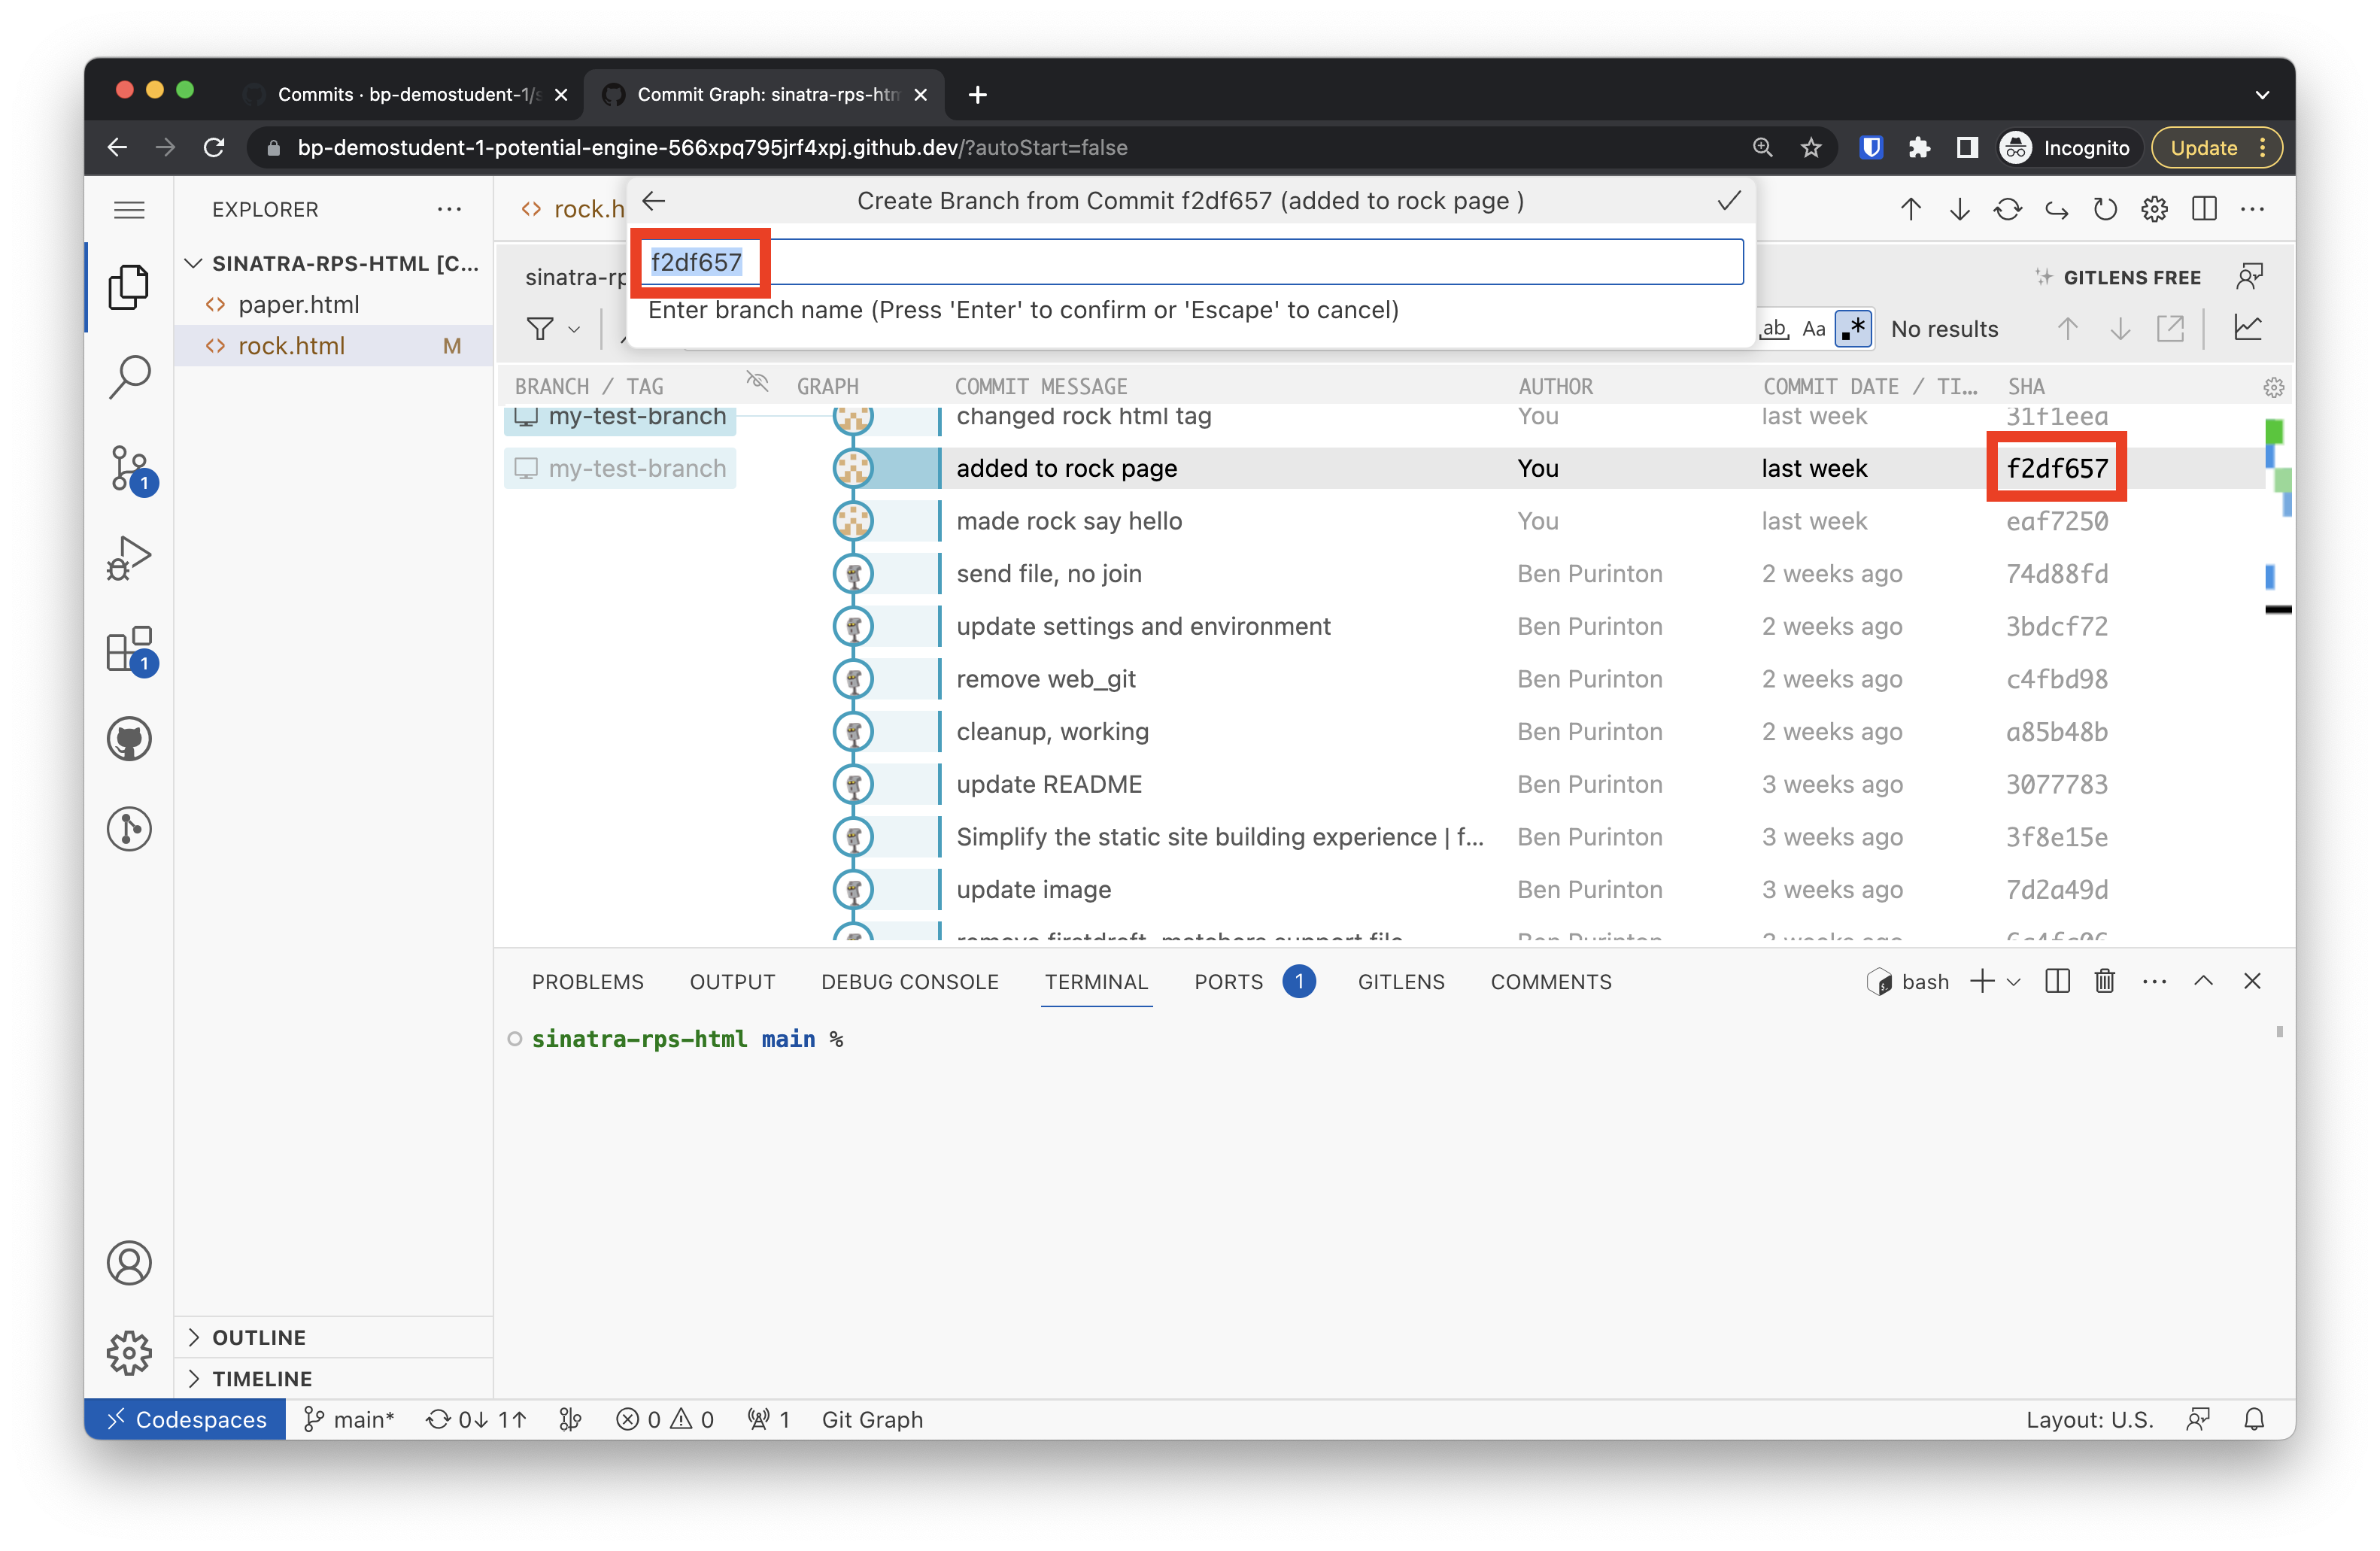This screenshot has height=1551, width=2380.
Task: Open the GitLens sidebar icon
Action: (x=129, y=829)
